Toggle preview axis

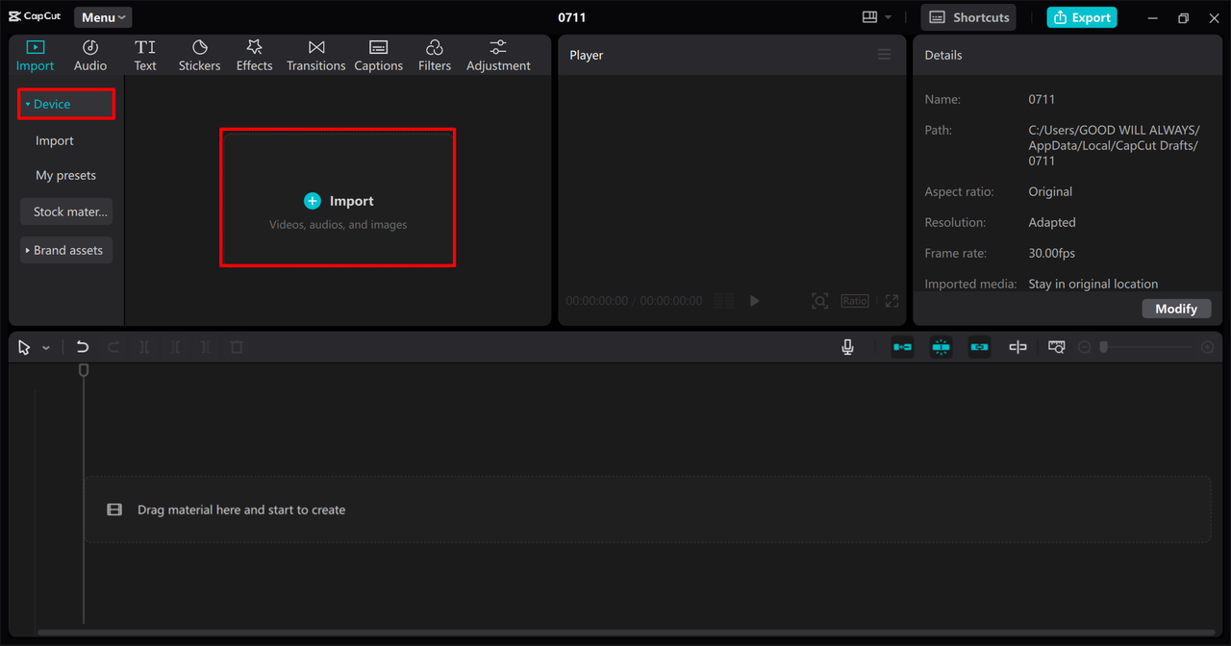click(x=1017, y=347)
